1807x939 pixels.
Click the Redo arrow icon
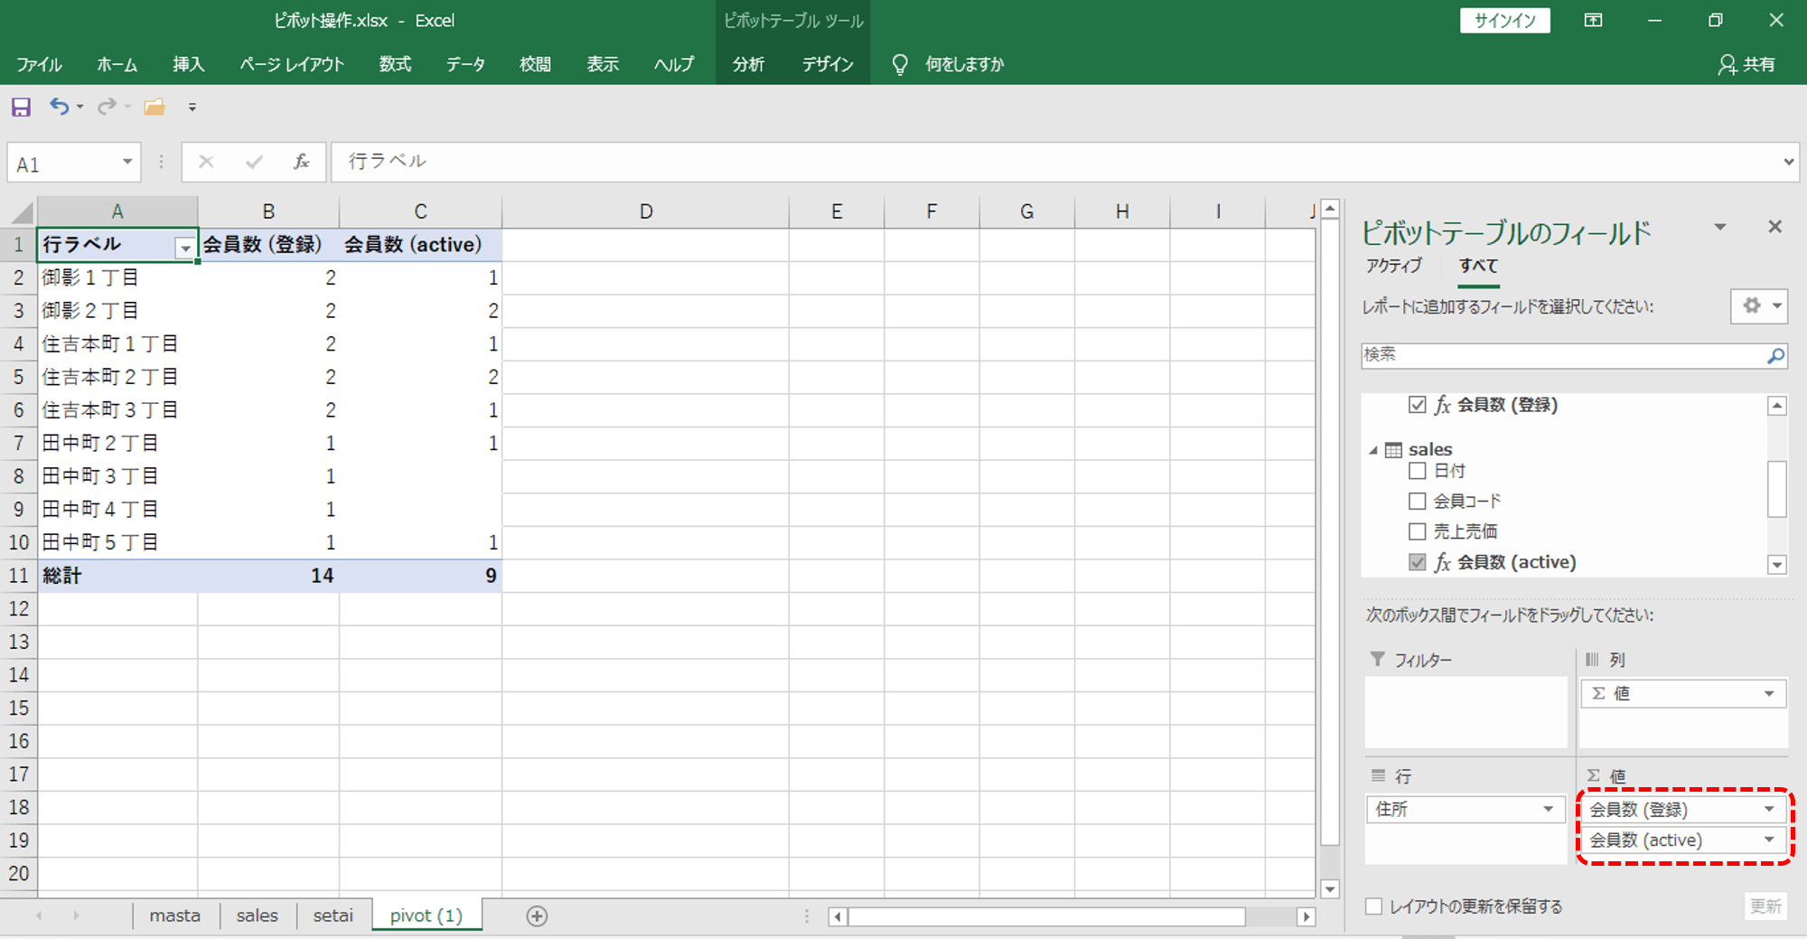[107, 107]
